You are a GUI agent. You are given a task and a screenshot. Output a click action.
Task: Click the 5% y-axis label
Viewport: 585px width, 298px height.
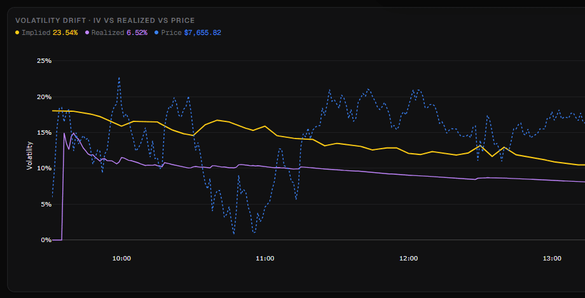point(46,205)
